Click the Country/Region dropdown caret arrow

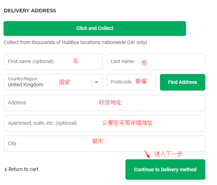click(97, 82)
